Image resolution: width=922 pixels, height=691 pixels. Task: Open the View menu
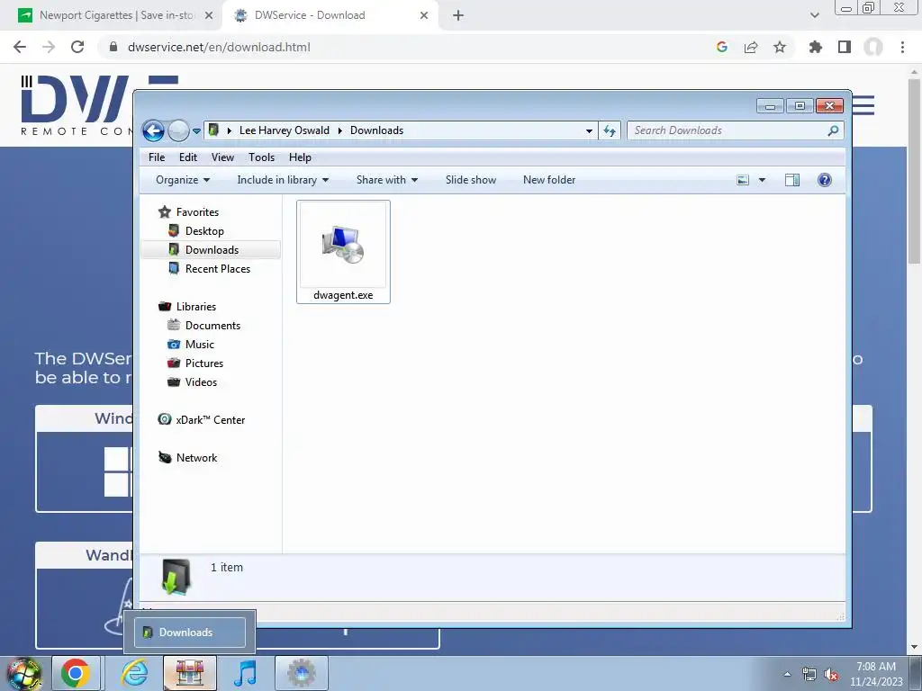223,157
